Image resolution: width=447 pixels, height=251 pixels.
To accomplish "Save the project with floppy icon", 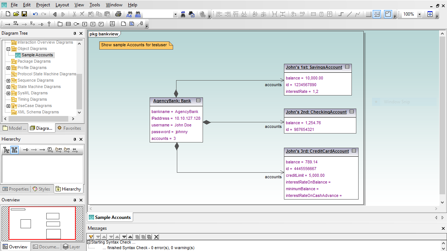I will (24, 14).
